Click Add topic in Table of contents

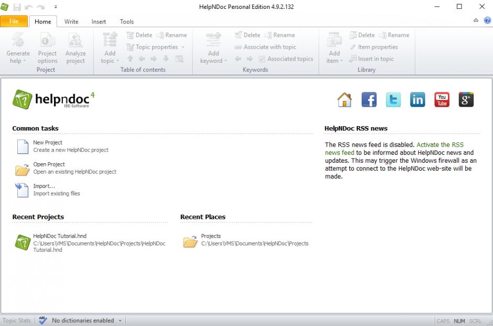110,48
